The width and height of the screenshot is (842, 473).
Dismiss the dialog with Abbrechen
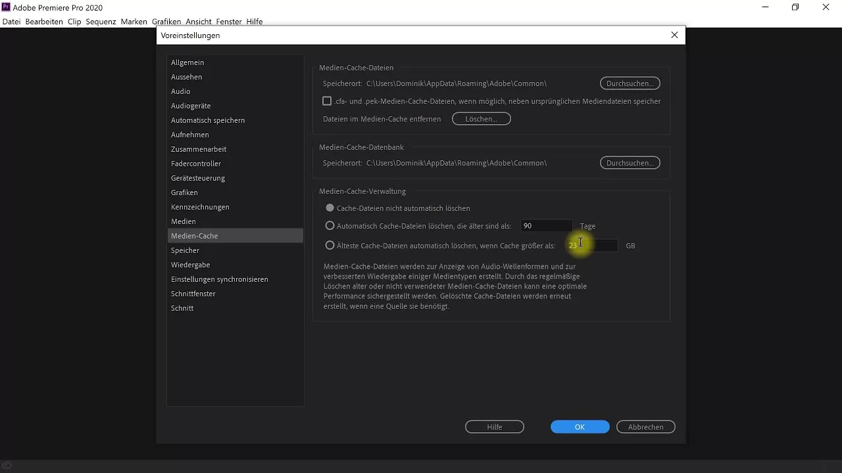pyautogui.click(x=645, y=426)
